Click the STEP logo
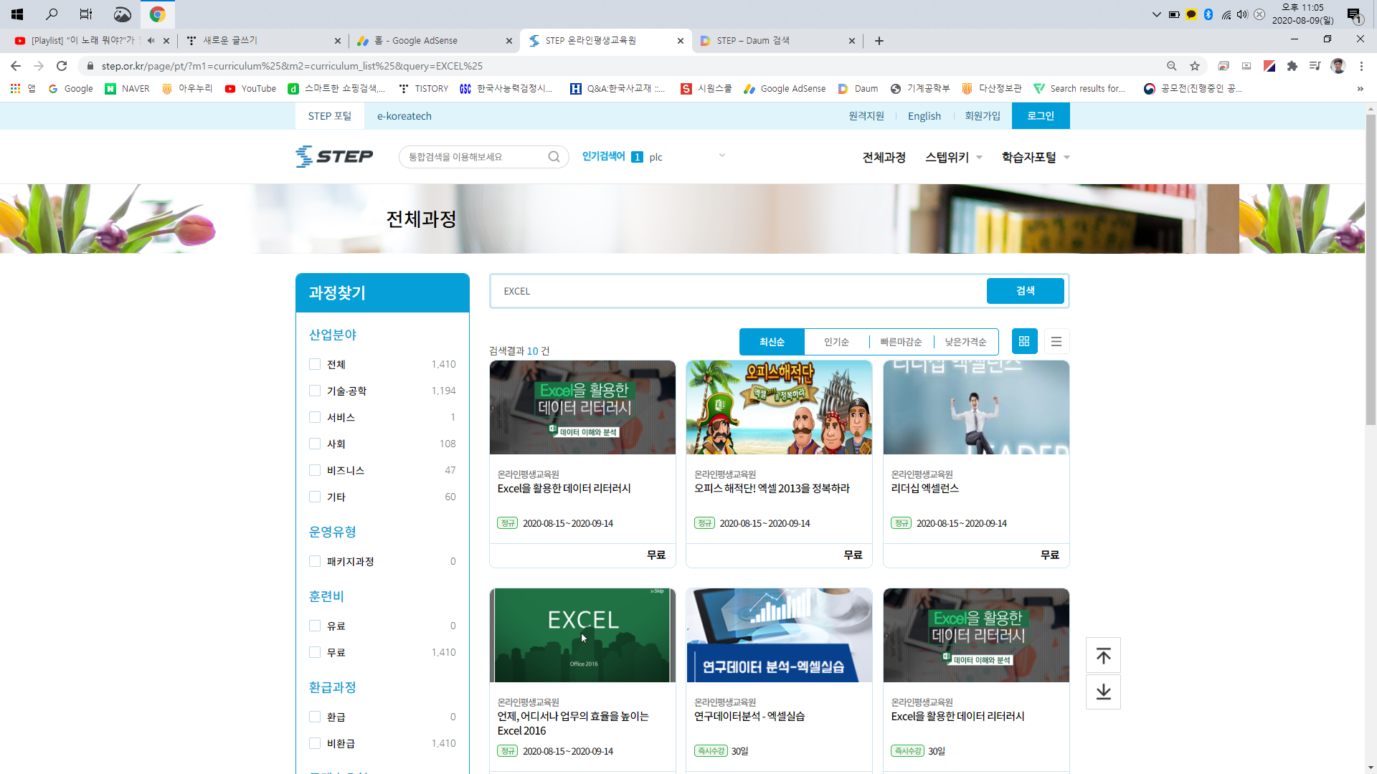The height and width of the screenshot is (774, 1377). point(335,156)
